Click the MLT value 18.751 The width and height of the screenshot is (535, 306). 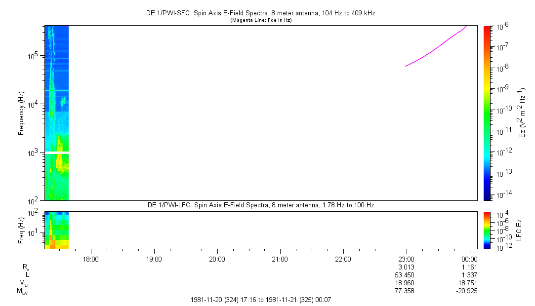[x=467, y=283]
